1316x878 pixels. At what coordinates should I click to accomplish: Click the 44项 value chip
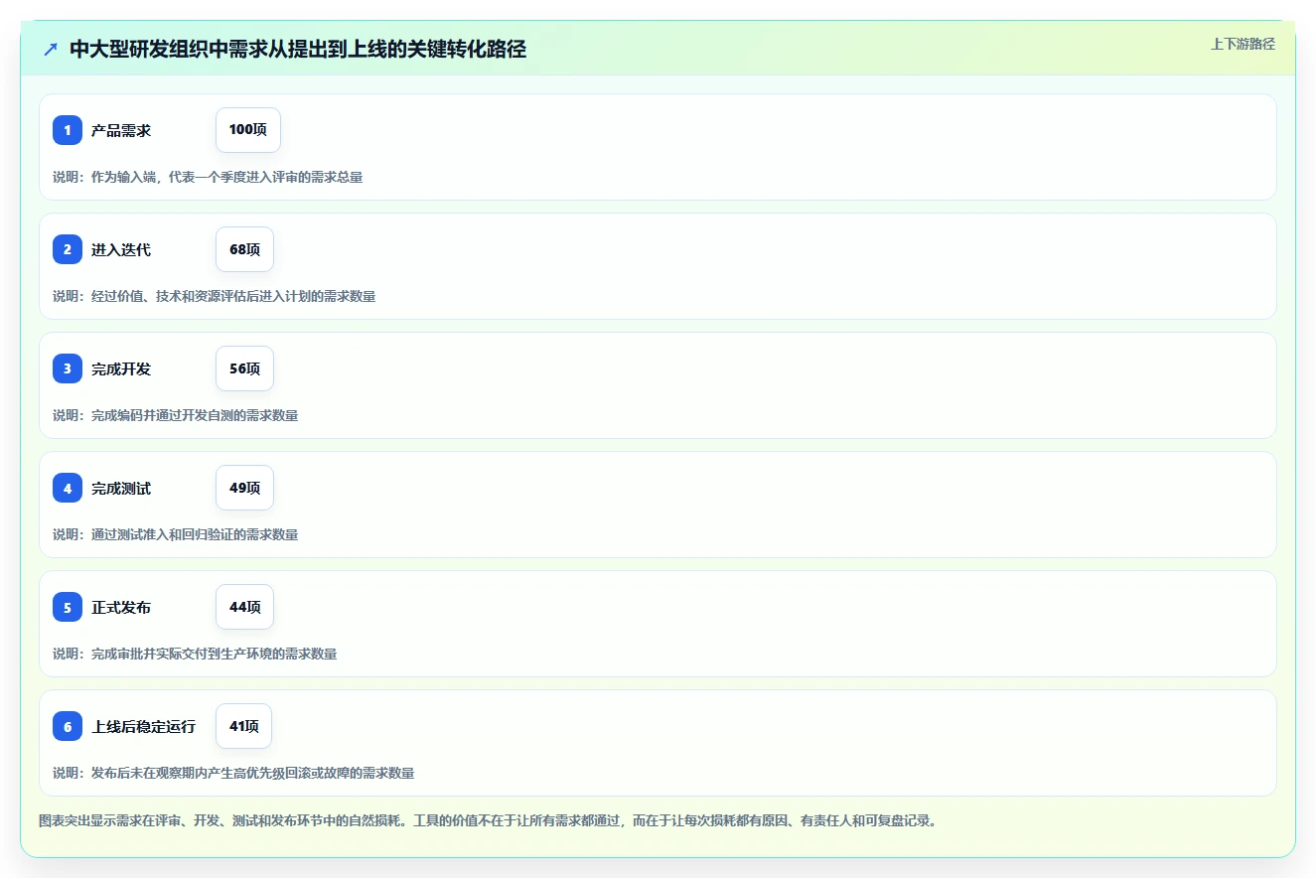pos(244,607)
